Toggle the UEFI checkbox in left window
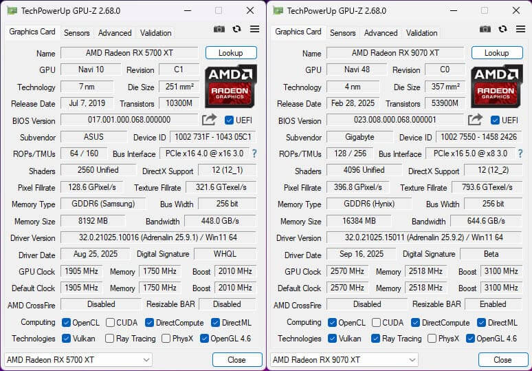The height and width of the screenshot is (371, 532). click(x=230, y=120)
